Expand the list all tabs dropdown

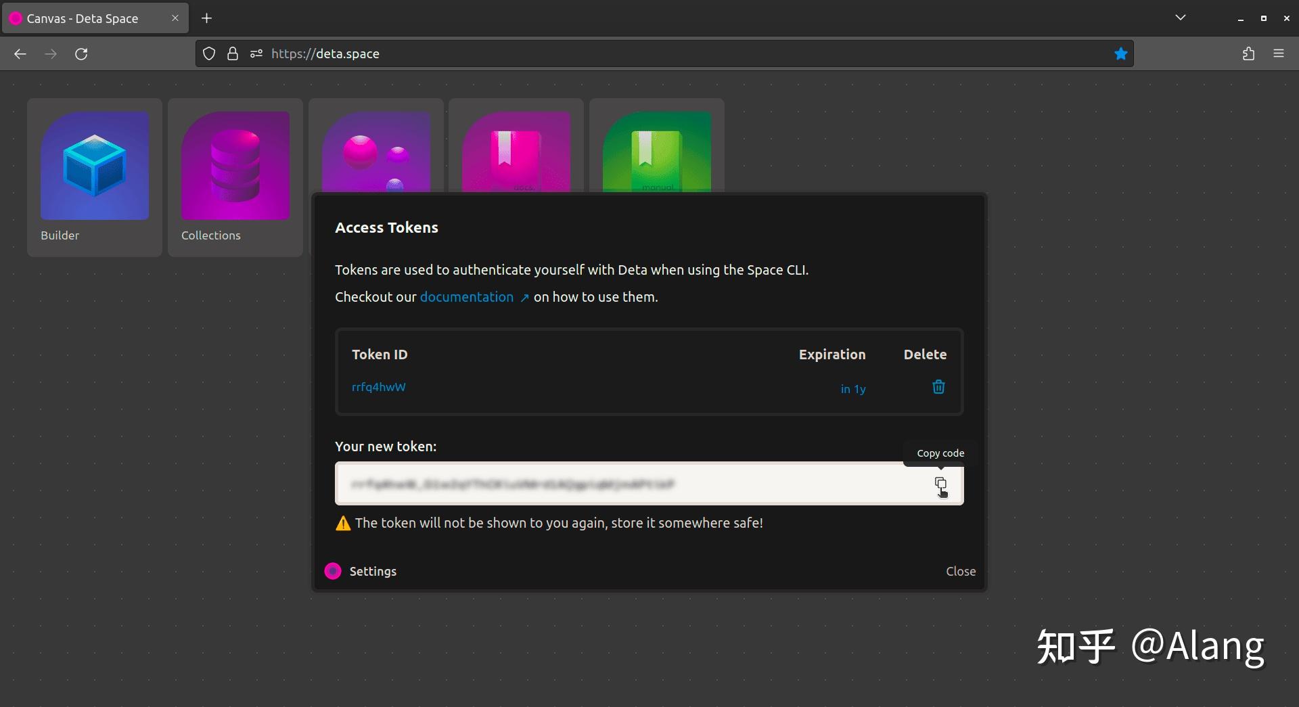coord(1180,18)
